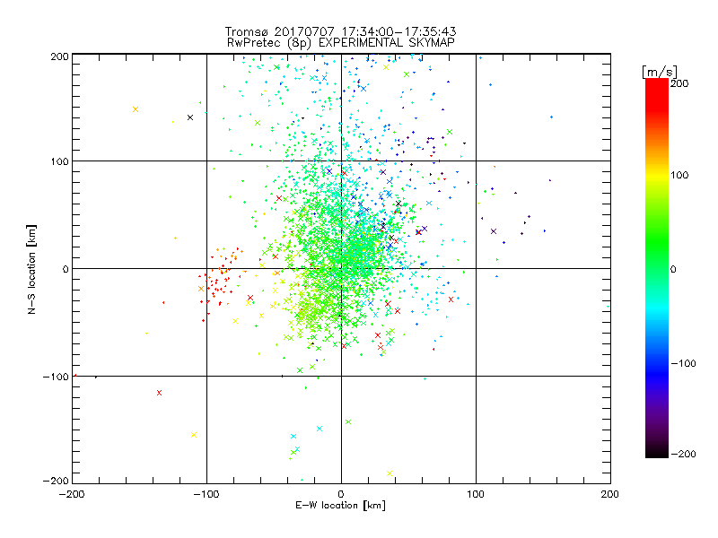718x538 pixels.
Task: Click the colorbar value label "200"
Action: pos(679,83)
